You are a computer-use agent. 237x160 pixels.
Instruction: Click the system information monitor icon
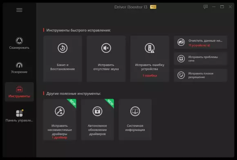click(135, 111)
